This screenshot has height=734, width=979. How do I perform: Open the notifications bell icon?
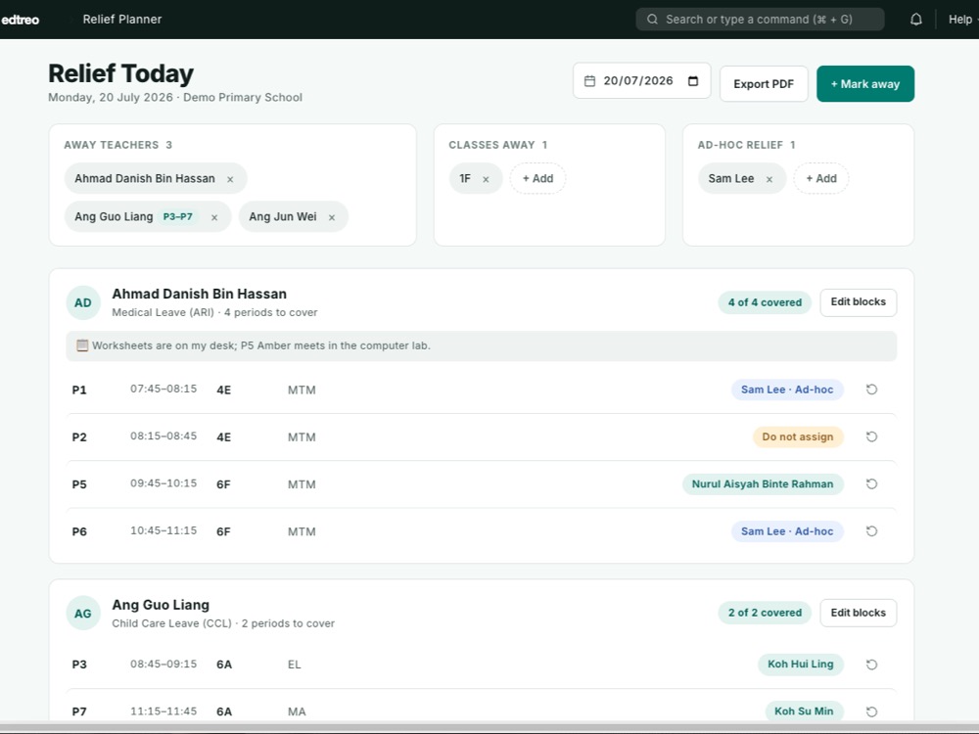(x=915, y=20)
